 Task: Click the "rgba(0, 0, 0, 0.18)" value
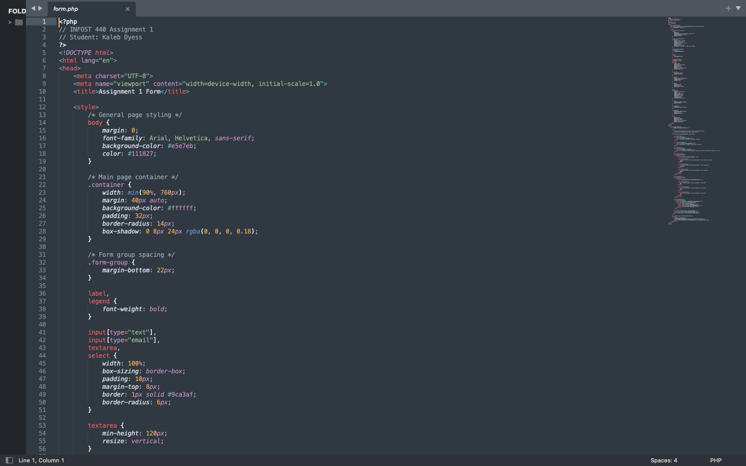pos(220,231)
